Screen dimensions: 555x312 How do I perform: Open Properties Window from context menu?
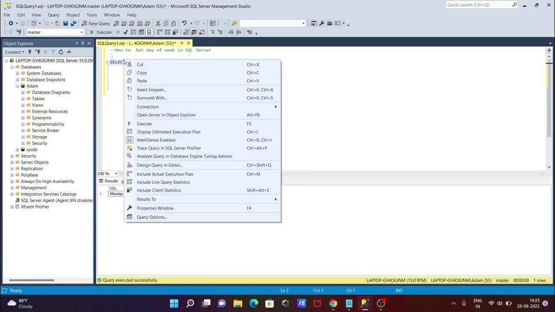click(202, 208)
